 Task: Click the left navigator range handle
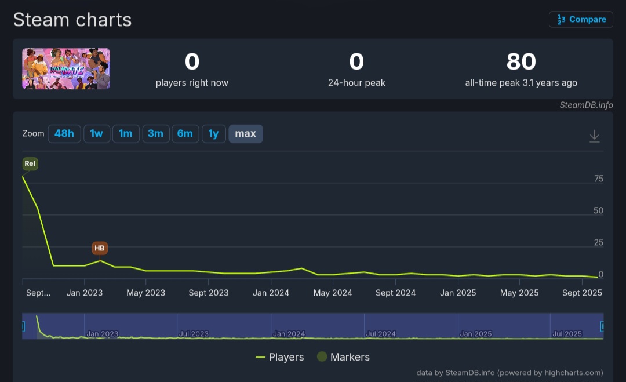tap(23, 326)
